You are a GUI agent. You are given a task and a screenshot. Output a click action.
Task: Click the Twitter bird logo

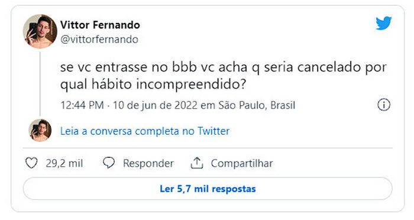(384, 23)
